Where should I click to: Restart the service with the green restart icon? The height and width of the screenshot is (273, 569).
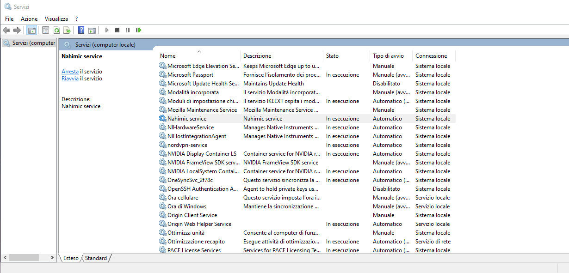pos(138,30)
